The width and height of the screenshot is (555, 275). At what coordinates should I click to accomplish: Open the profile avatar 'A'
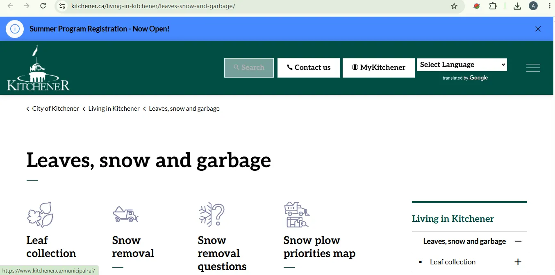pos(533,6)
